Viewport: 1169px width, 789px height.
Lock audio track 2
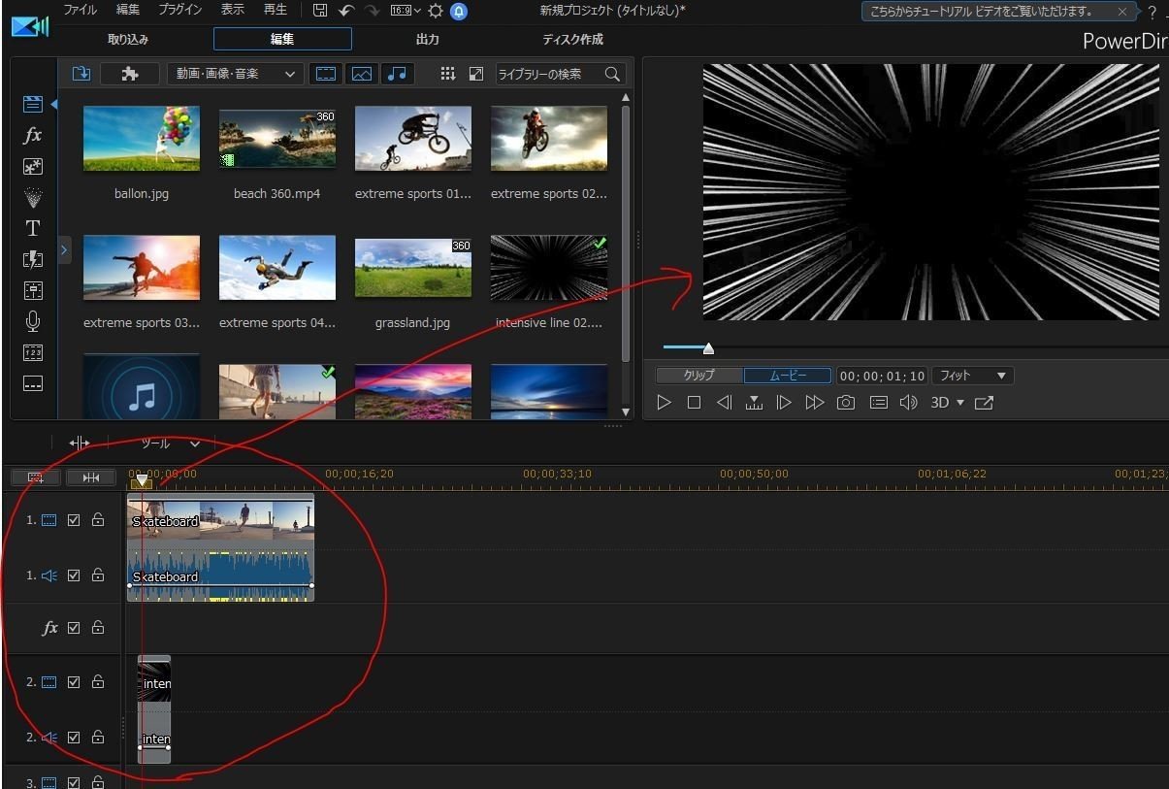point(98,738)
